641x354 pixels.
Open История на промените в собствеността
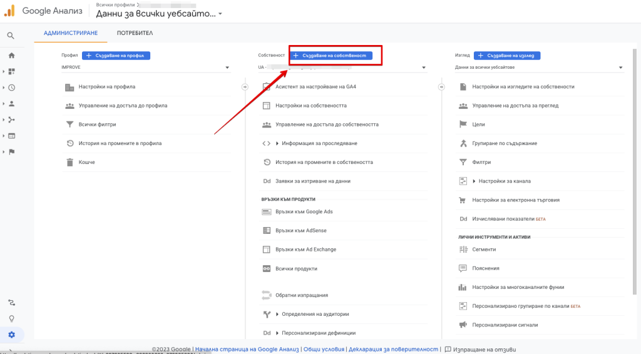coord(324,162)
